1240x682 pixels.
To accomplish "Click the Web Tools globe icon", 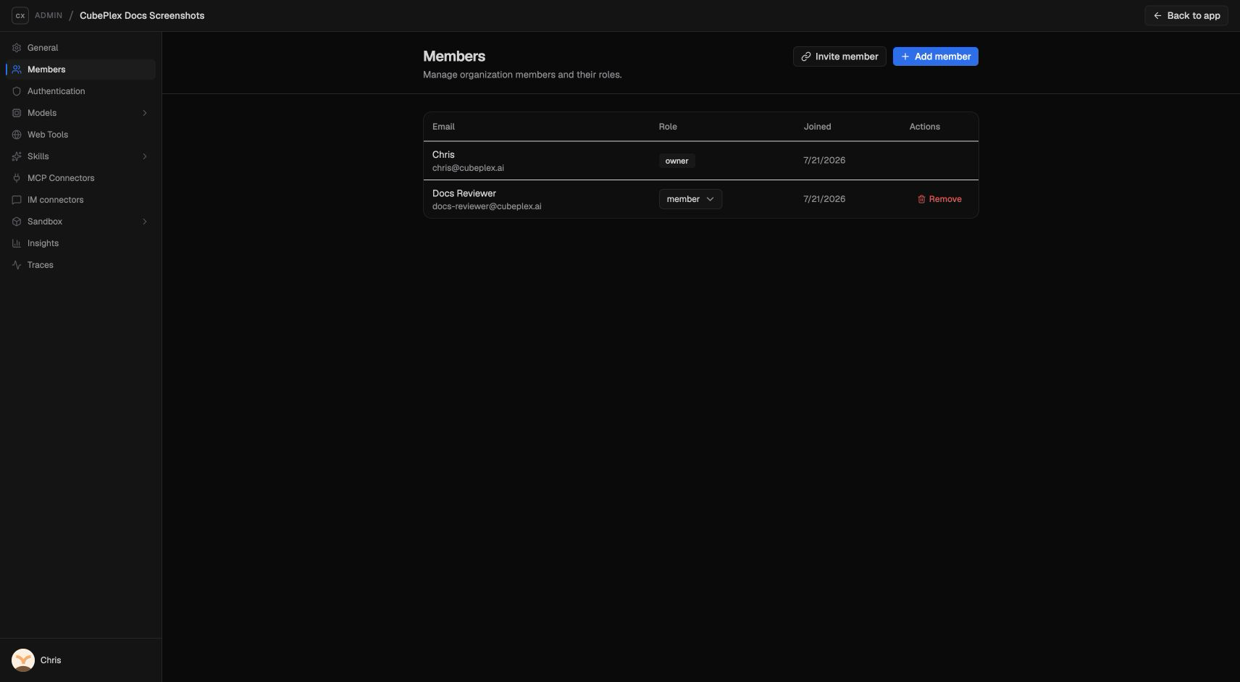I will click(x=17, y=135).
